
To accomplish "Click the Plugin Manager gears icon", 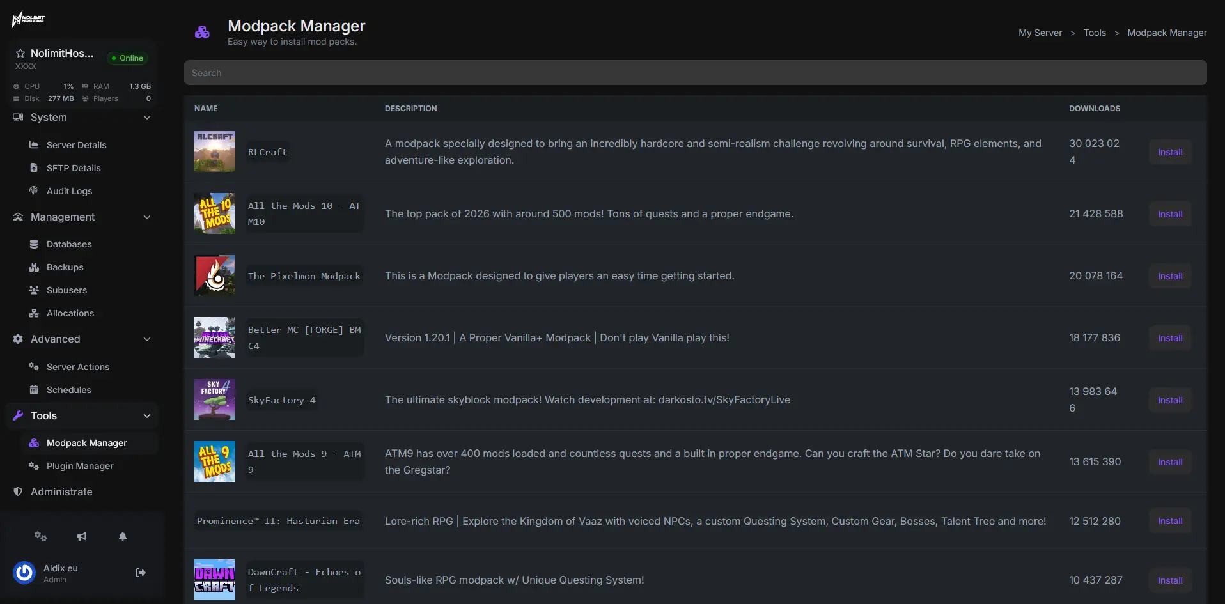I will (34, 466).
